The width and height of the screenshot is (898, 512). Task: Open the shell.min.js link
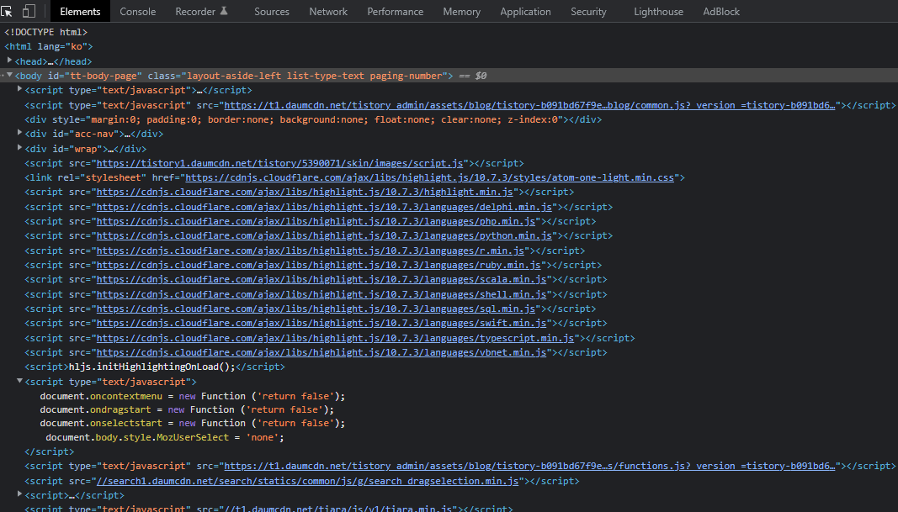(x=321, y=294)
